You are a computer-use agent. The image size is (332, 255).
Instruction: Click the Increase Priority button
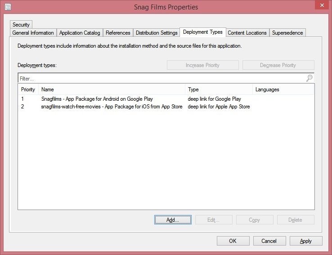(x=202, y=65)
